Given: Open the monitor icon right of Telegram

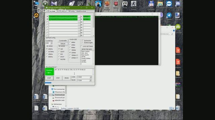Looking at the screenshot, I should tap(178, 15).
